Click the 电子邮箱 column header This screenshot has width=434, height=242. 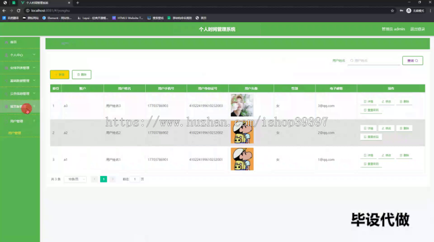[336, 89]
